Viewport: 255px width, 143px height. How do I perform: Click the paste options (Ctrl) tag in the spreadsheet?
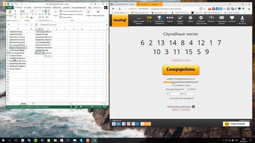click(x=48, y=56)
